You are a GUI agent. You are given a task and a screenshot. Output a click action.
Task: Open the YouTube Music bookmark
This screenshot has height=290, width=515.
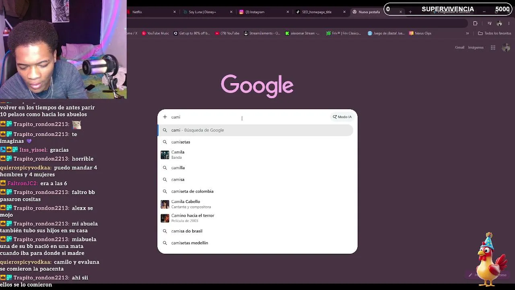155,33
